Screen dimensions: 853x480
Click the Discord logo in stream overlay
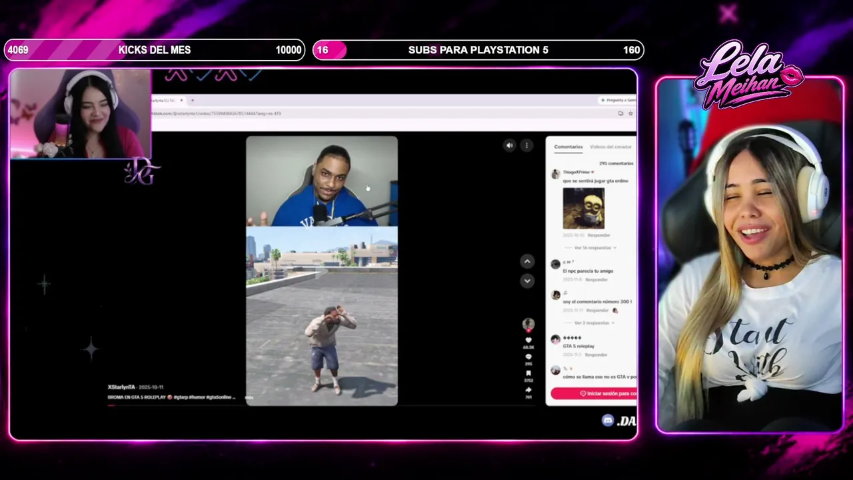(x=608, y=420)
